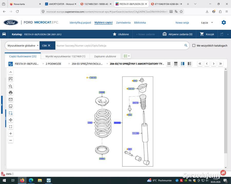Tick the 'We wszystkich katalogach' checkbox
The height and width of the screenshot is (184, 231).
194,45
